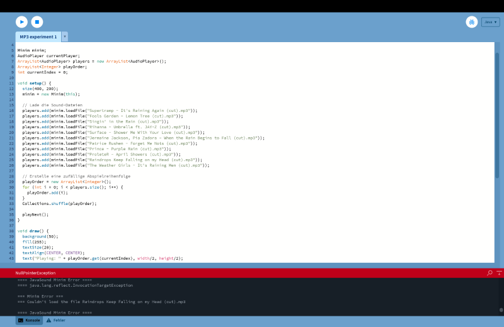Enable the debugger butterfly icon

click(472, 22)
